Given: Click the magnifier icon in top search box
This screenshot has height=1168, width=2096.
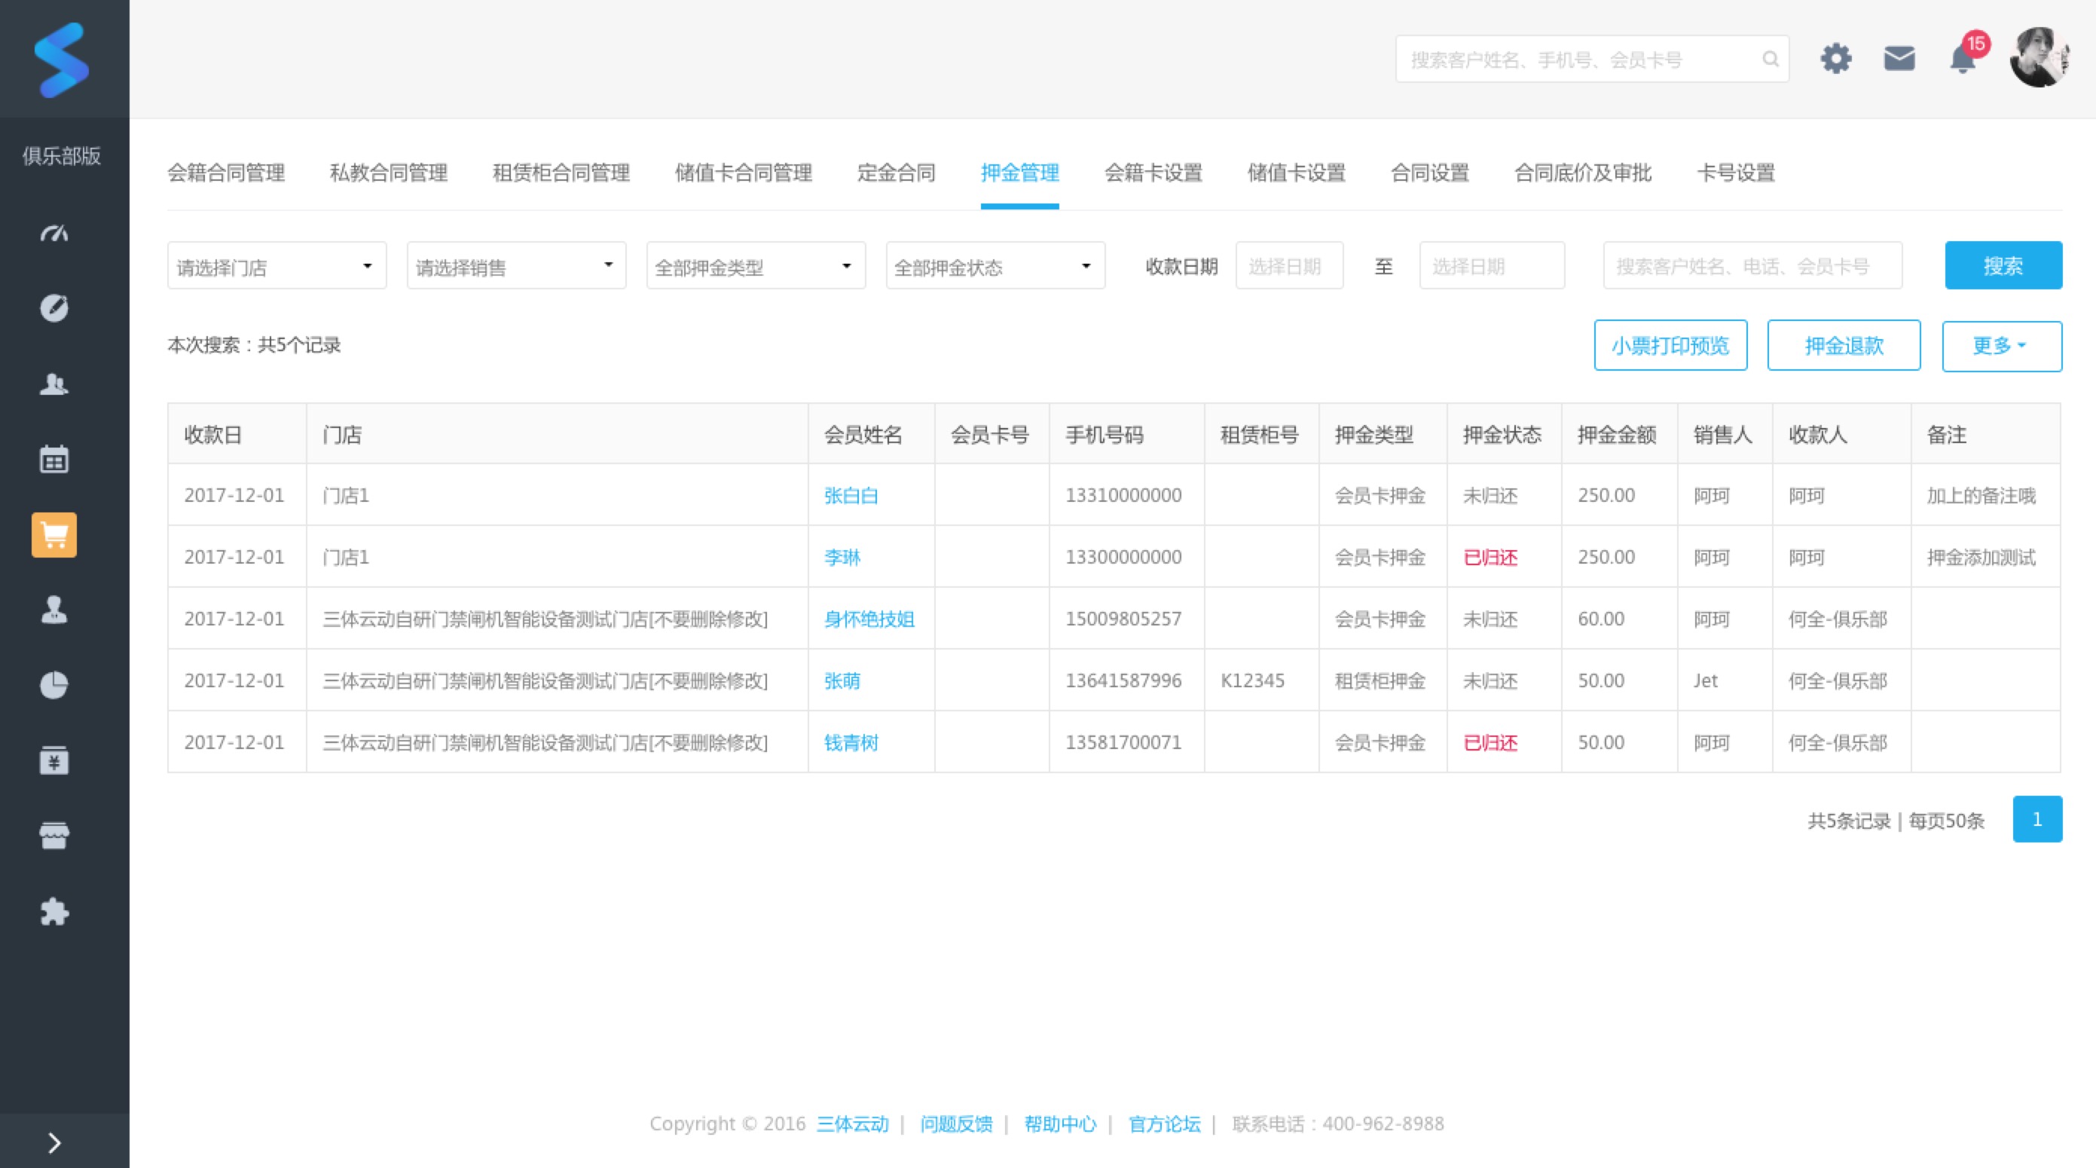Looking at the screenshot, I should click(1770, 59).
